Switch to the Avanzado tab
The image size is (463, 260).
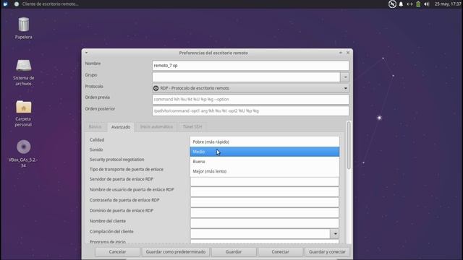click(121, 127)
